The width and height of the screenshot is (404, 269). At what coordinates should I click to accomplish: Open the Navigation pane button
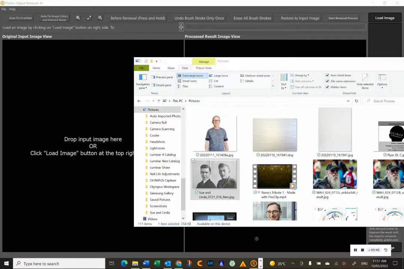[143, 81]
